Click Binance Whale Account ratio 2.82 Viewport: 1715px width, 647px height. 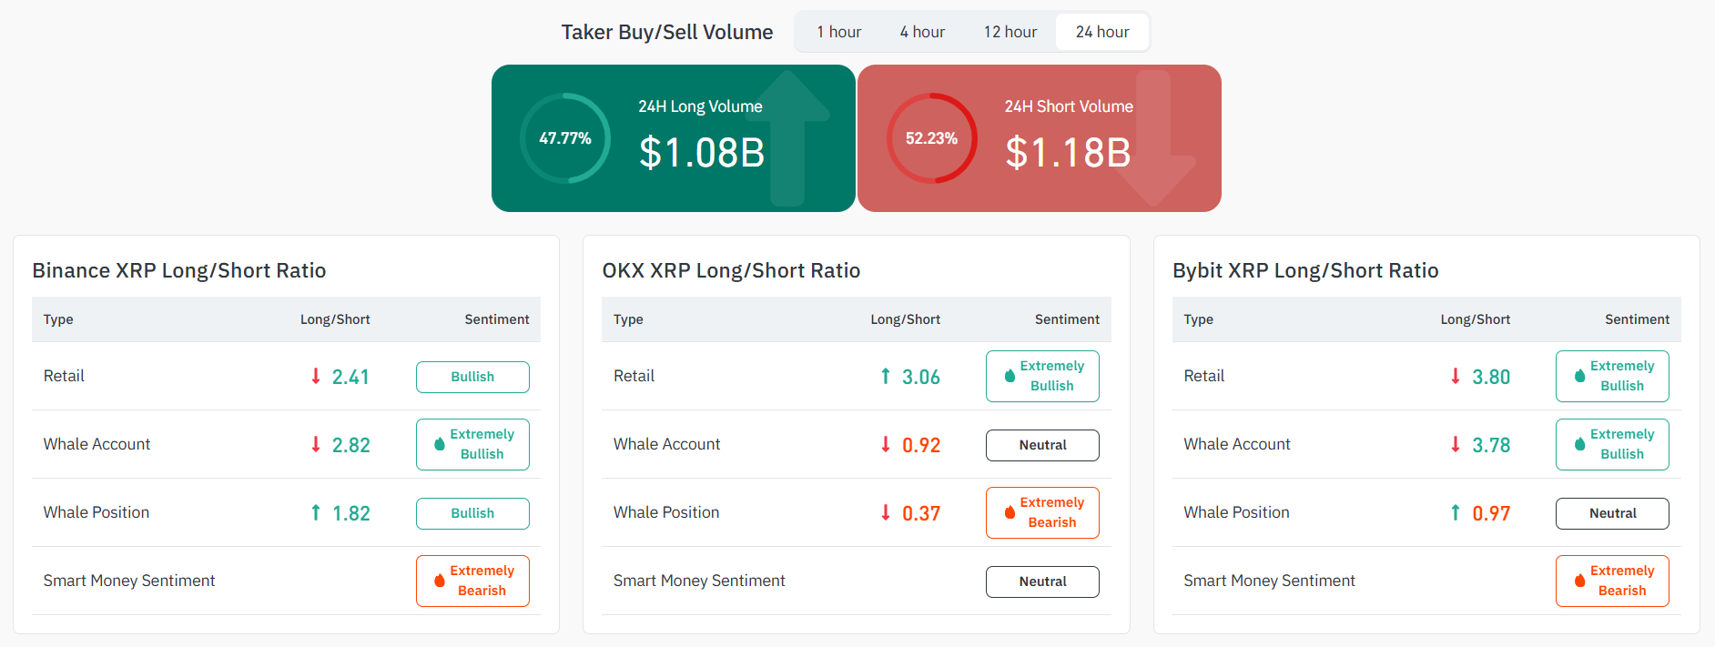[x=350, y=445]
